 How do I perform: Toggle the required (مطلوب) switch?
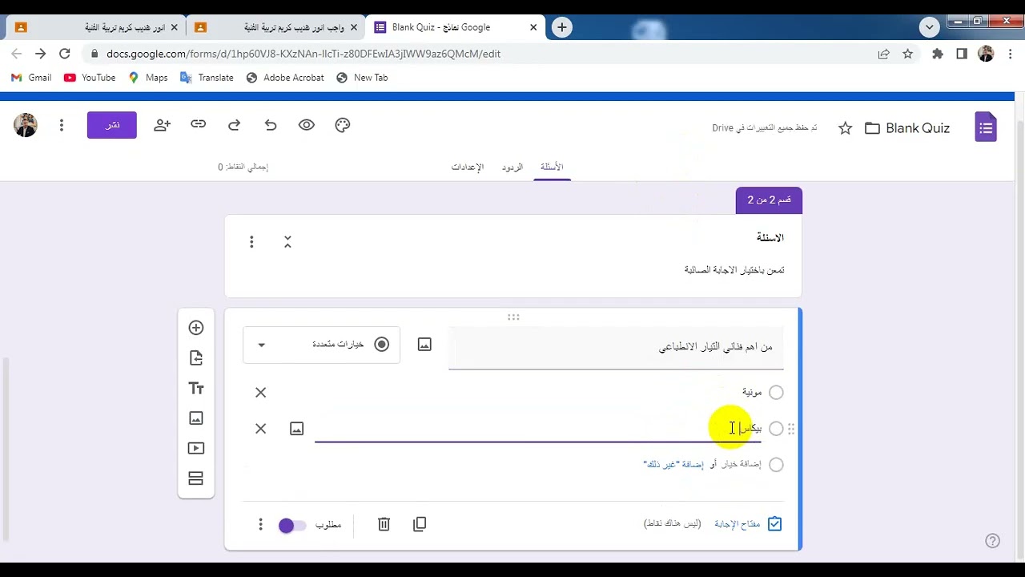pos(292,526)
